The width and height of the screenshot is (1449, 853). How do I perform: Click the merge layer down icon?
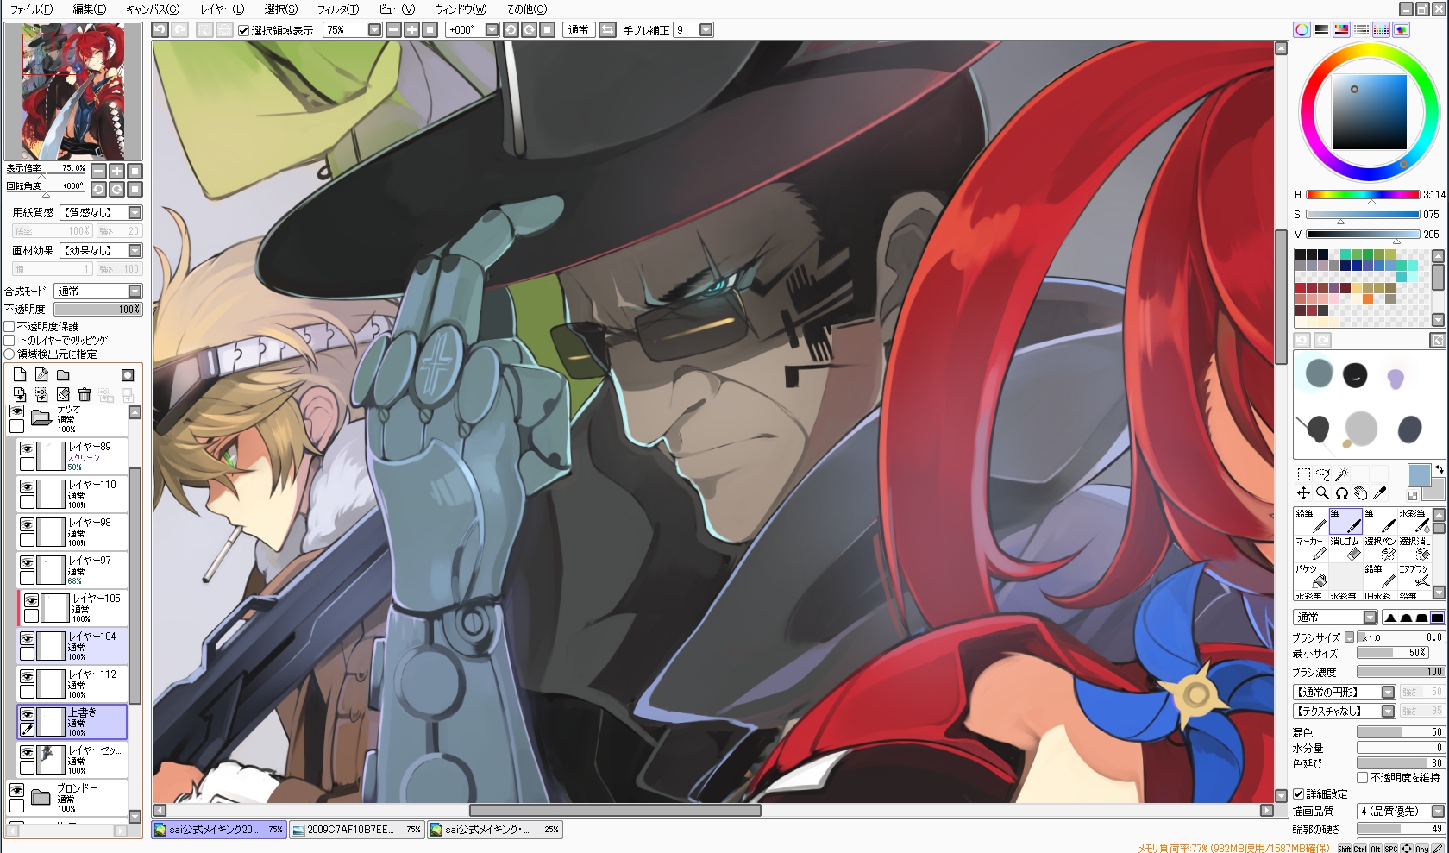click(20, 395)
